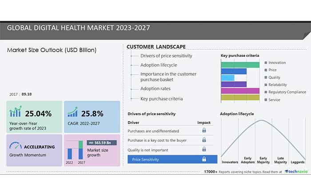
Task: Select Adoption lifecycle in customer landscape list
Action: 159,65
